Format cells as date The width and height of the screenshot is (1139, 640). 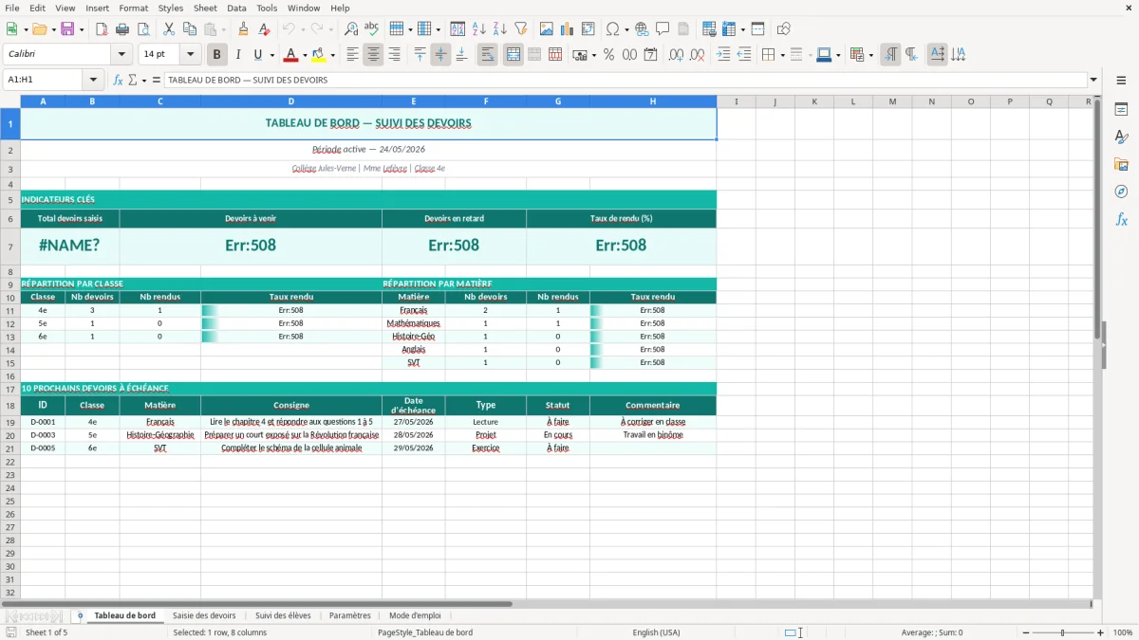(x=651, y=55)
